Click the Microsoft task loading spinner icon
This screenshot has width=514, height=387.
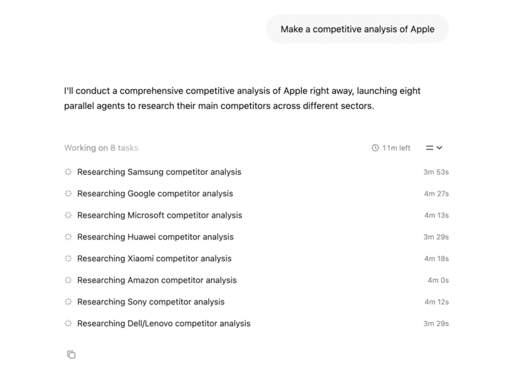[68, 215]
